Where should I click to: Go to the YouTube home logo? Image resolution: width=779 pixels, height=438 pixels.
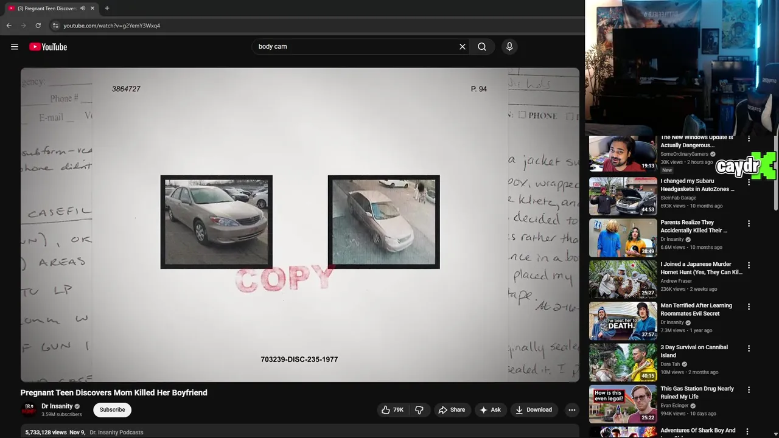[48, 47]
